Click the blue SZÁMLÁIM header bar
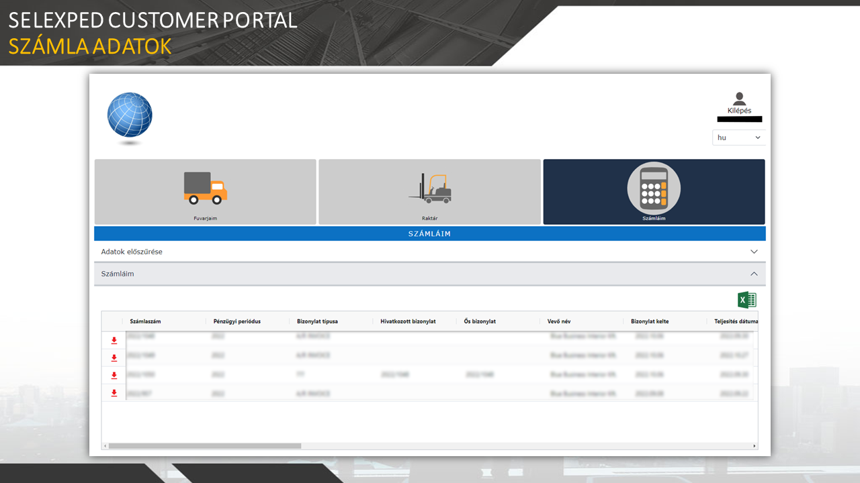 430,234
